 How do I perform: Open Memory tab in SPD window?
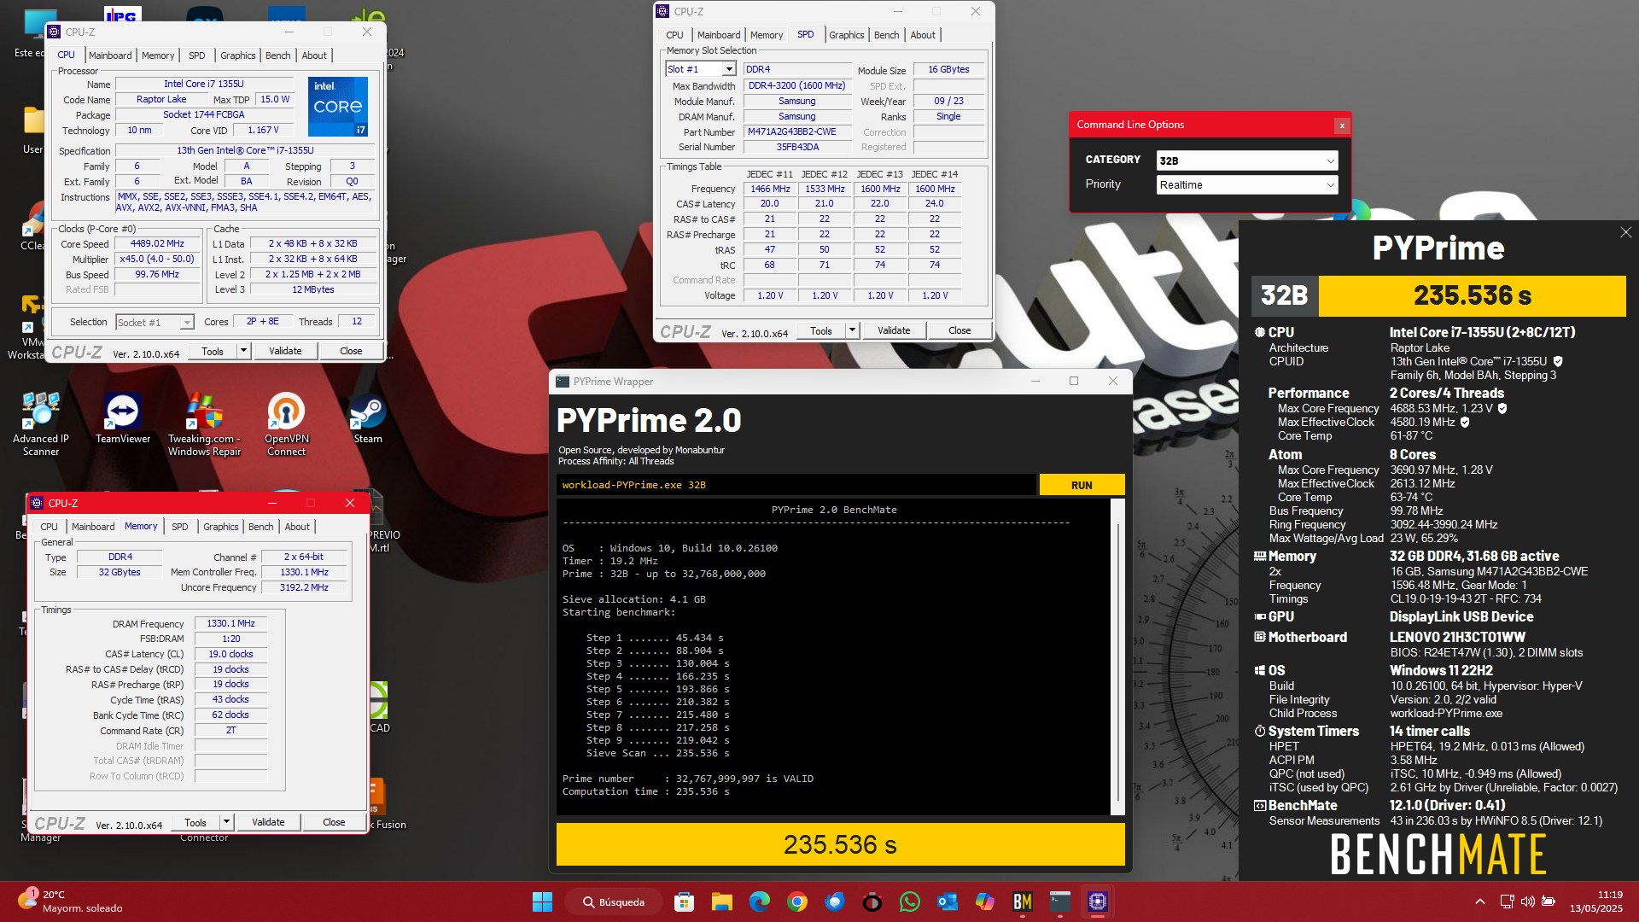tap(766, 35)
